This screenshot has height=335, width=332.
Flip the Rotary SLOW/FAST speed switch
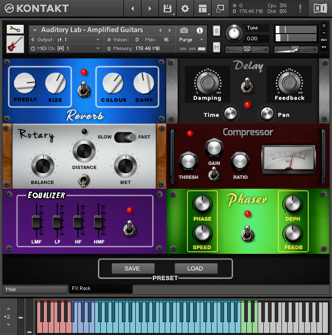pyautogui.click(x=125, y=137)
